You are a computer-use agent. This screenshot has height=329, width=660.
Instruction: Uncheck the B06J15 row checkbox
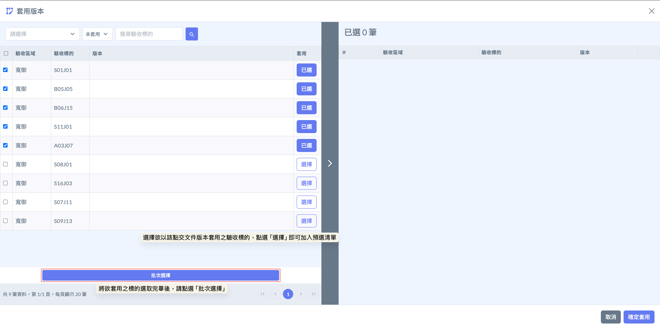(5, 107)
